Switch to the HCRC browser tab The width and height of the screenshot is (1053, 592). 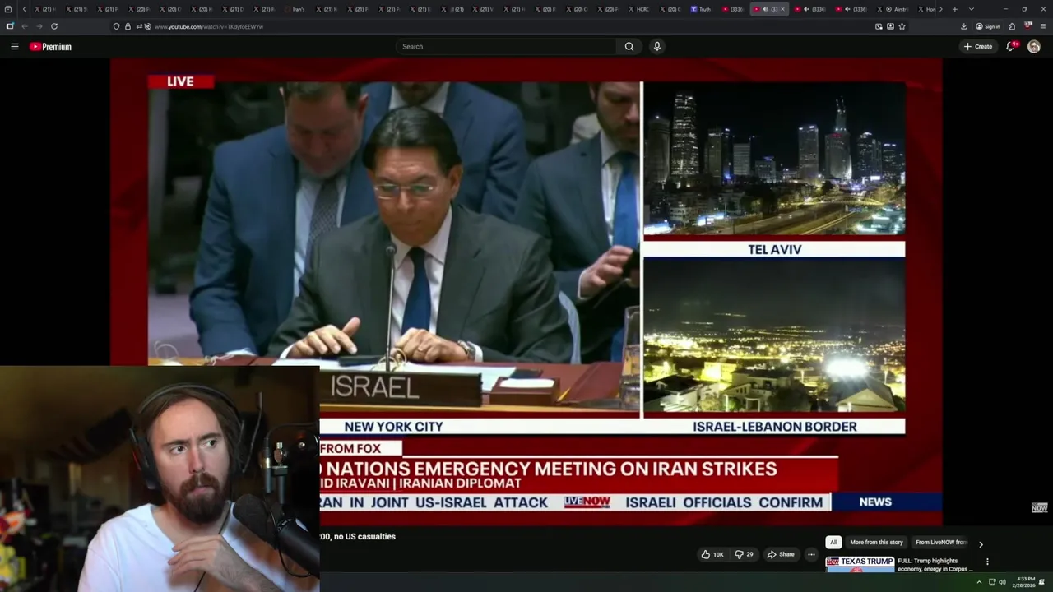pos(638,9)
